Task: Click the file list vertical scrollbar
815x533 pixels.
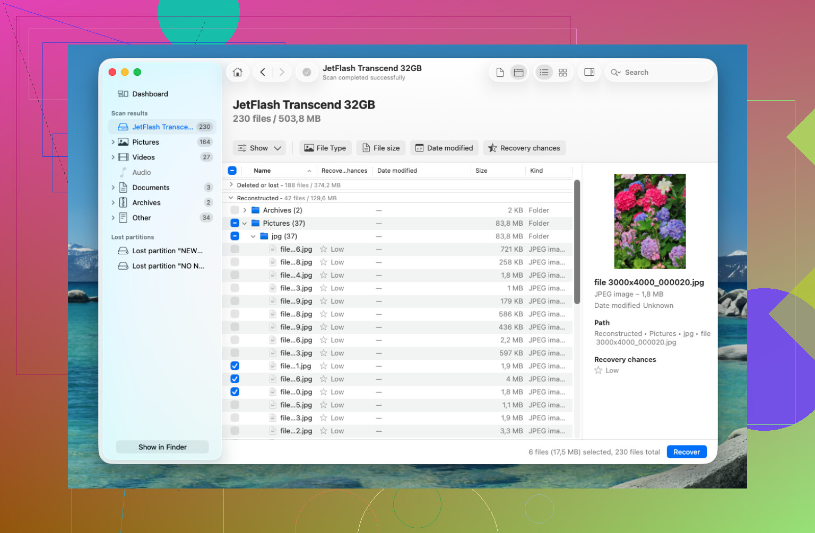Action: click(x=577, y=242)
